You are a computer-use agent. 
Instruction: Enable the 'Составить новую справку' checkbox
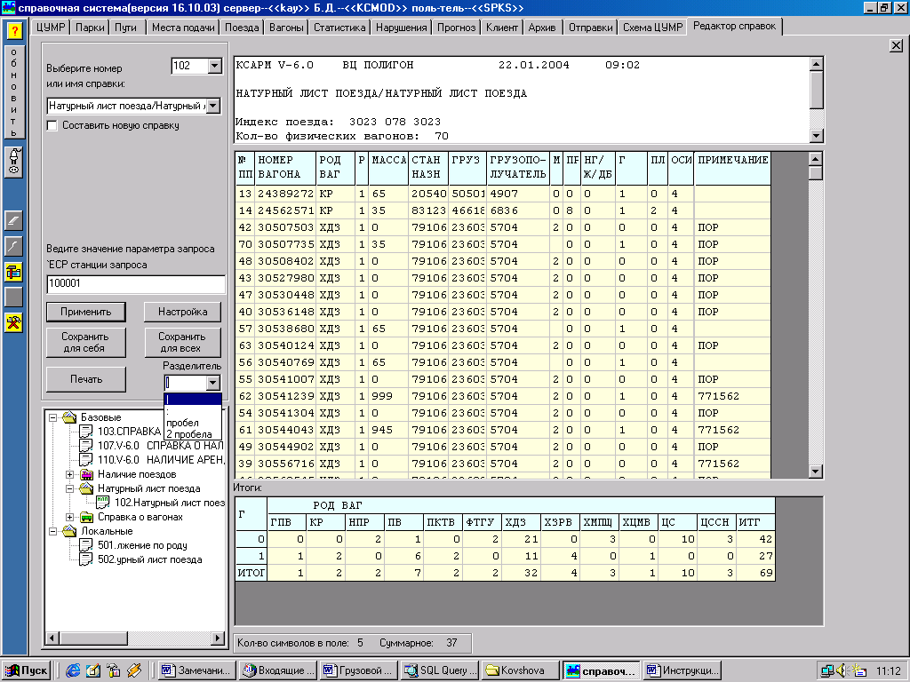click(x=52, y=126)
